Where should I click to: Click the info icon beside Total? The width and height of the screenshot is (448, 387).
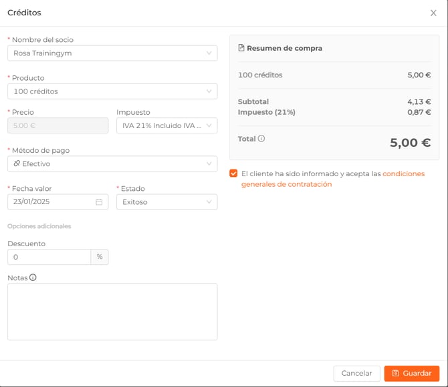click(261, 139)
